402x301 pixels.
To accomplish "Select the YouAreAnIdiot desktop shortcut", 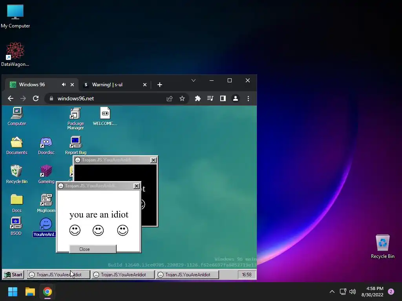I will pyautogui.click(x=45, y=228).
